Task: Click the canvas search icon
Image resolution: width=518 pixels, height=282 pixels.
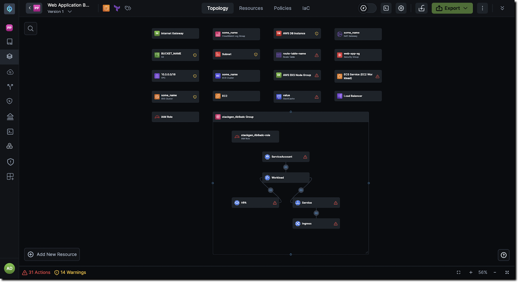Action: [x=30, y=28]
